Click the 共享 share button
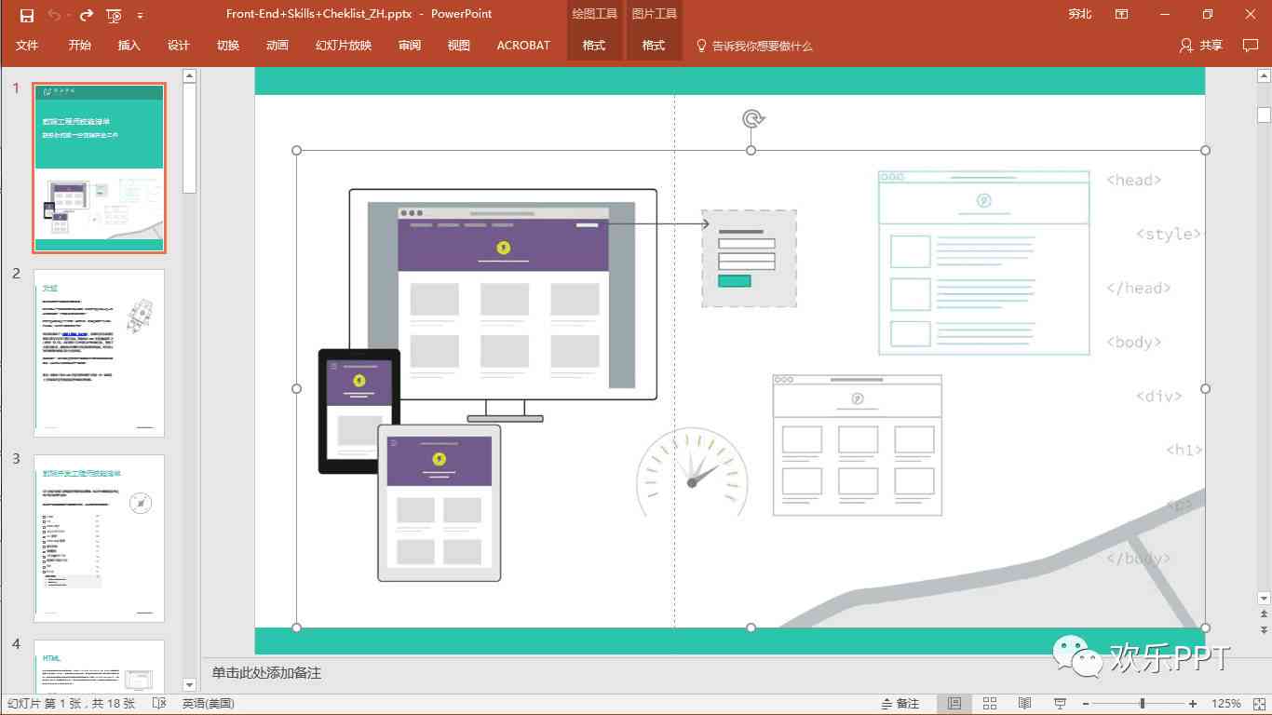This screenshot has width=1272, height=715. pos(1200,45)
